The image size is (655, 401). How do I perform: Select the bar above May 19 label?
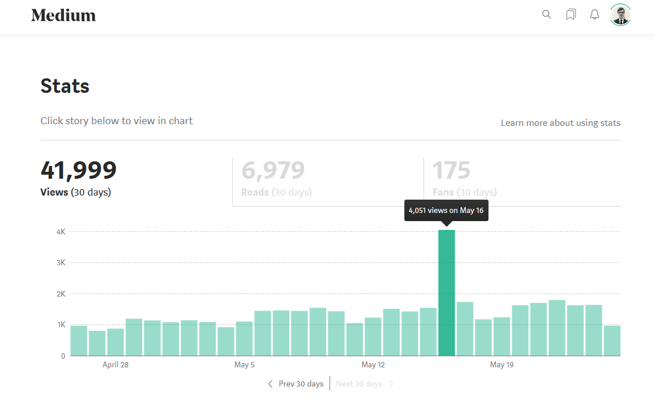click(x=502, y=337)
